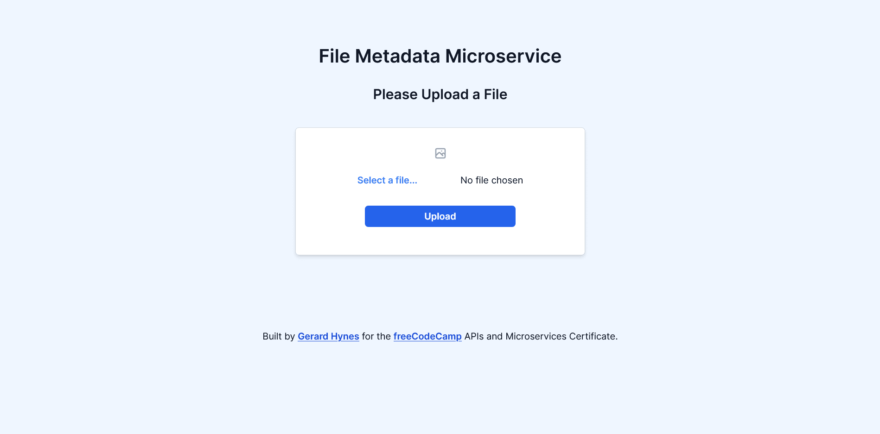Click the 'File Metadata Microservice' title
880x434 pixels.
point(440,56)
